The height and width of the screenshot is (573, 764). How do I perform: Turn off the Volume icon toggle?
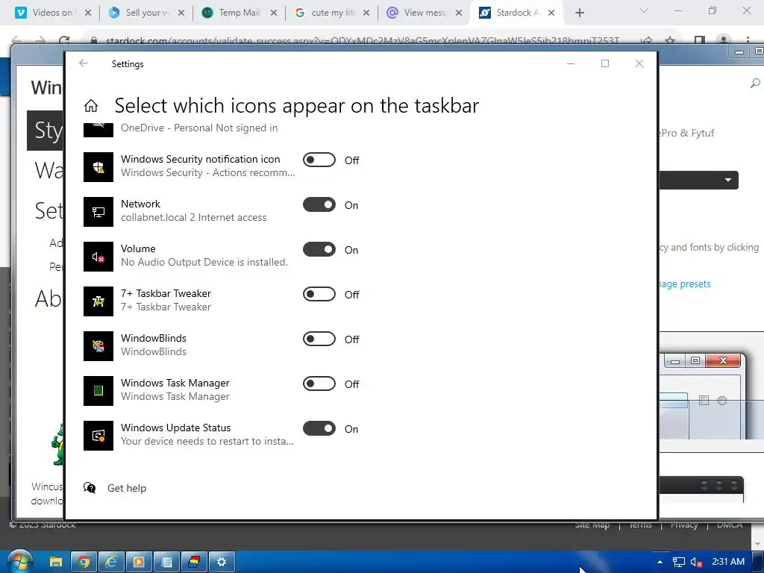pyautogui.click(x=319, y=249)
